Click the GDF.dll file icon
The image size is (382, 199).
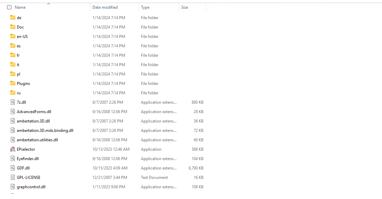coord(13,168)
